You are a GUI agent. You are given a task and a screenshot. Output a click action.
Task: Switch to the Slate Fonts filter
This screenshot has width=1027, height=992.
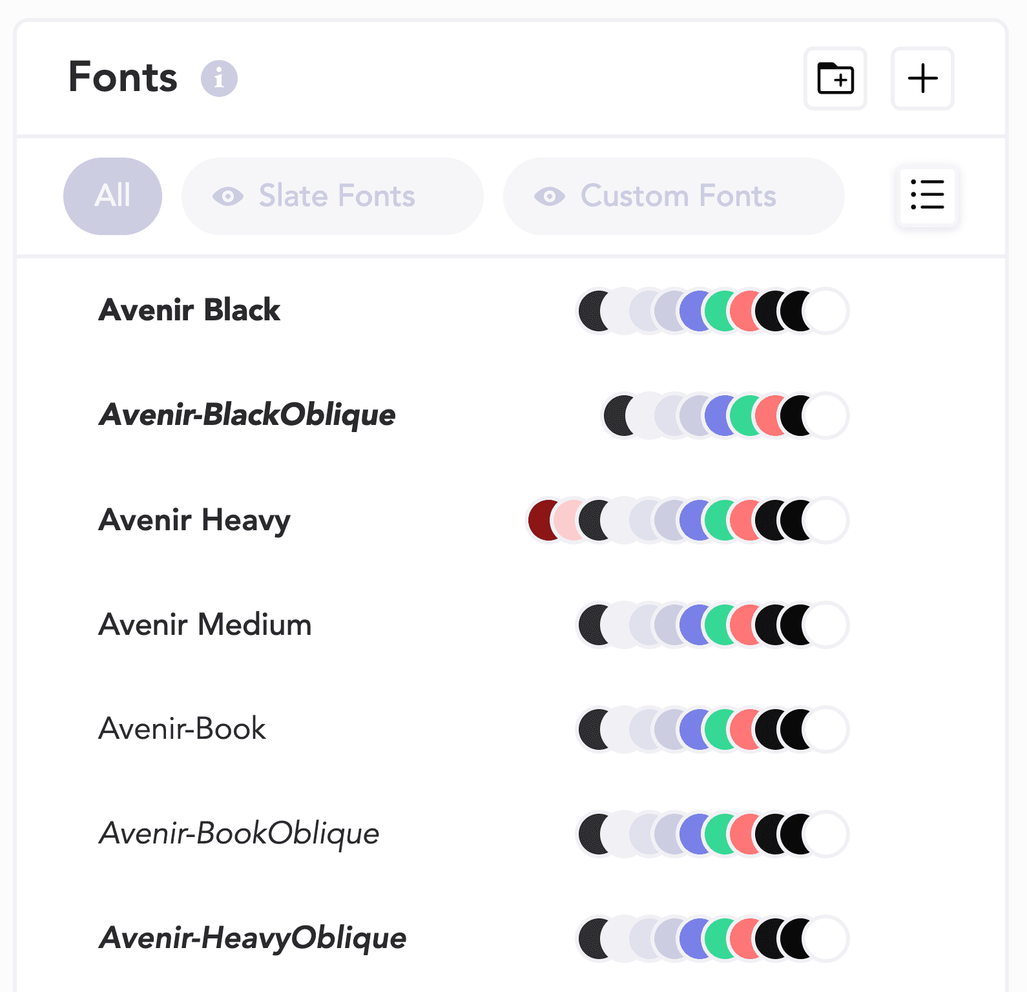click(x=337, y=196)
